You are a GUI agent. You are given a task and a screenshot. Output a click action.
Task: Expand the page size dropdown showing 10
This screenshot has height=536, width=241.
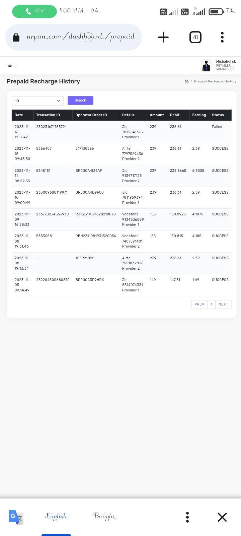pos(37,101)
